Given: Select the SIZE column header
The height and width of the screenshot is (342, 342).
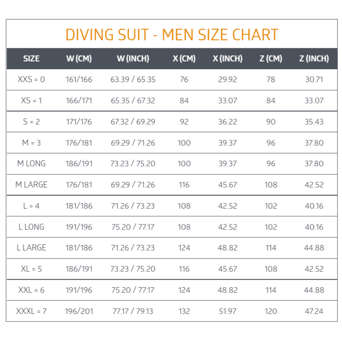Looking at the screenshot, I should [x=31, y=59].
